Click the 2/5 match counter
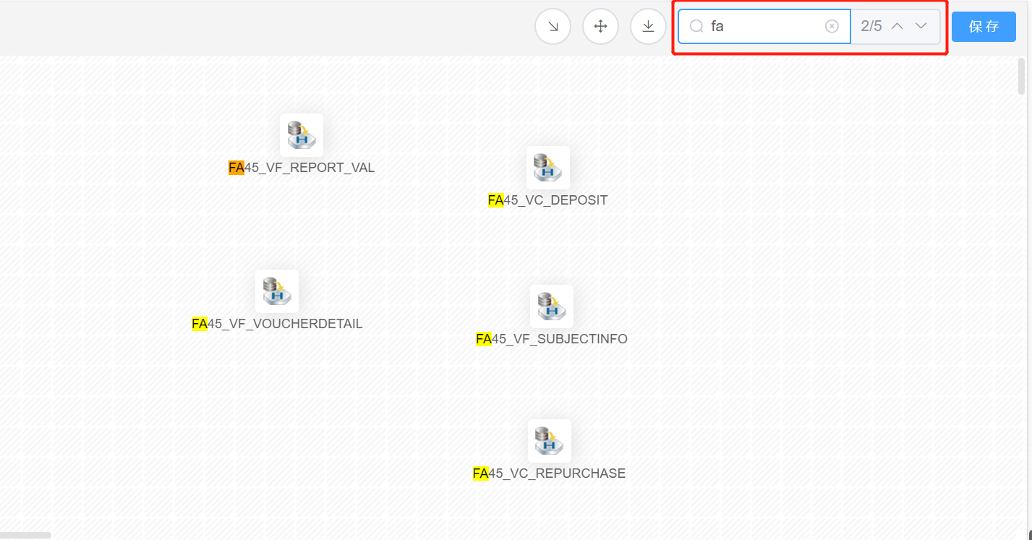 pos(871,26)
